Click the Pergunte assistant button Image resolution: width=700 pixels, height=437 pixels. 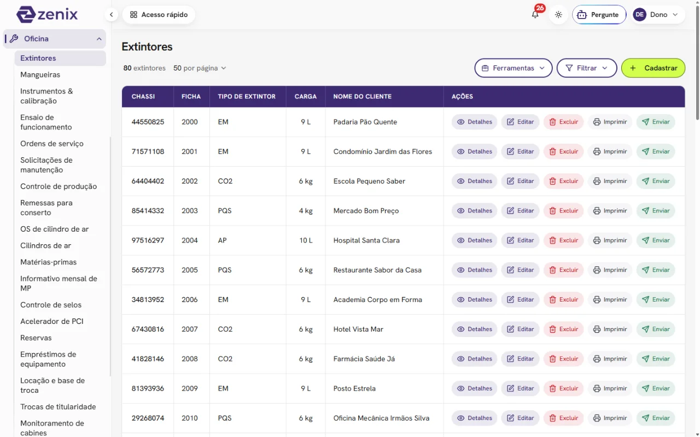[x=599, y=15]
